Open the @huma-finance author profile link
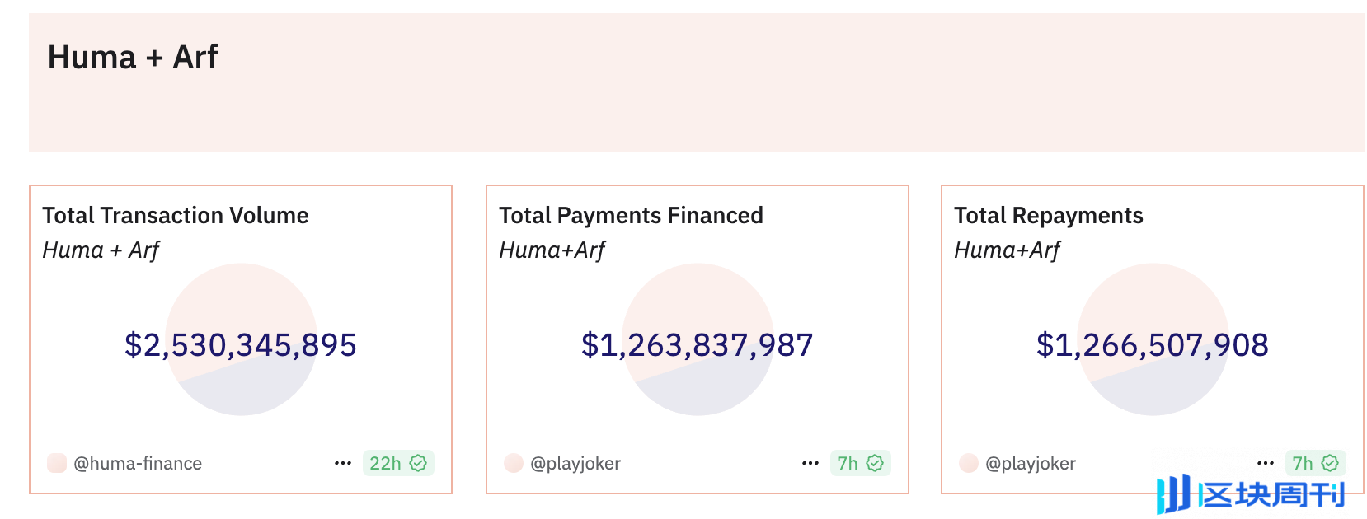The height and width of the screenshot is (519, 1367). (137, 463)
